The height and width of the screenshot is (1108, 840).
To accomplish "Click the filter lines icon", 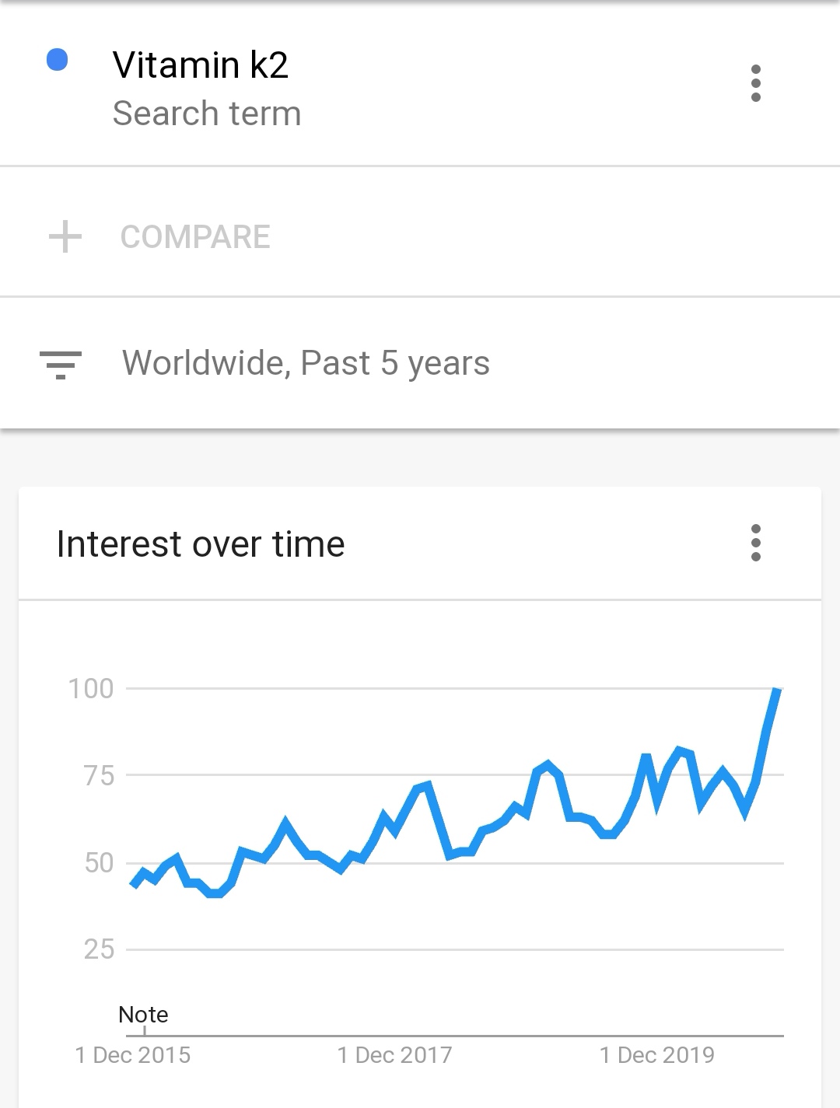I will 61,365.
